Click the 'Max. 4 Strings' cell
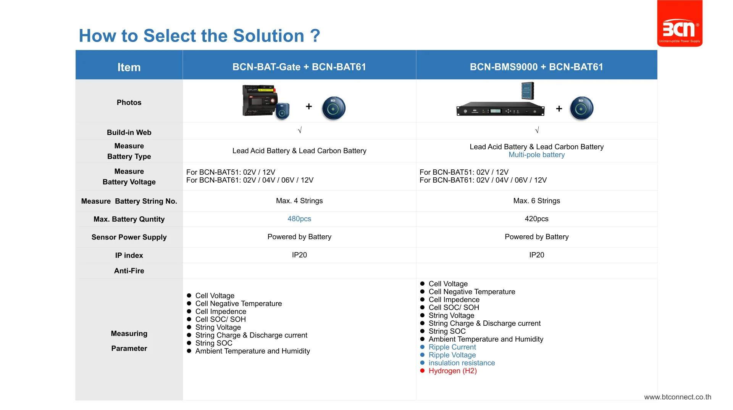The height and width of the screenshot is (410, 733). point(299,201)
